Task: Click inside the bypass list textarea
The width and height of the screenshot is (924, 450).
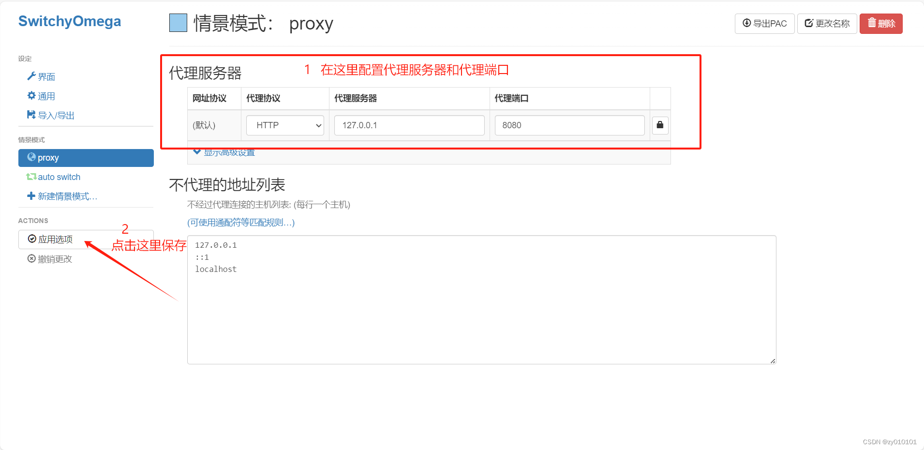Action: (x=481, y=300)
